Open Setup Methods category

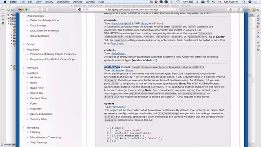tap(40, 36)
